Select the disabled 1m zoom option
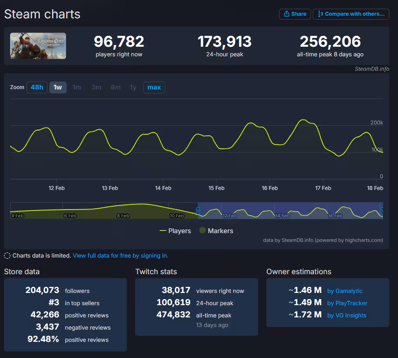The width and height of the screenshot is (398, 358). 77,87
